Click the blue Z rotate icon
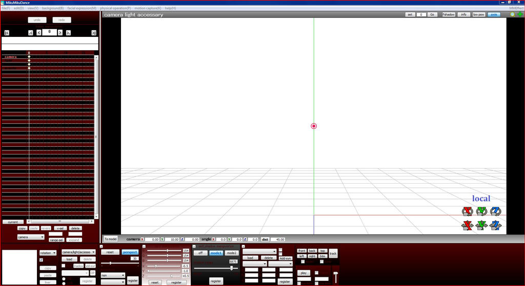The height and width of the screenshot is (286, 525). pyautogui.click(x=496, y=211)
